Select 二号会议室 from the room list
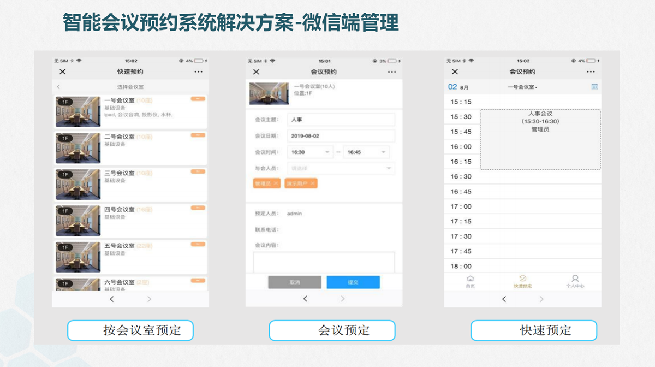 (130, 147)
